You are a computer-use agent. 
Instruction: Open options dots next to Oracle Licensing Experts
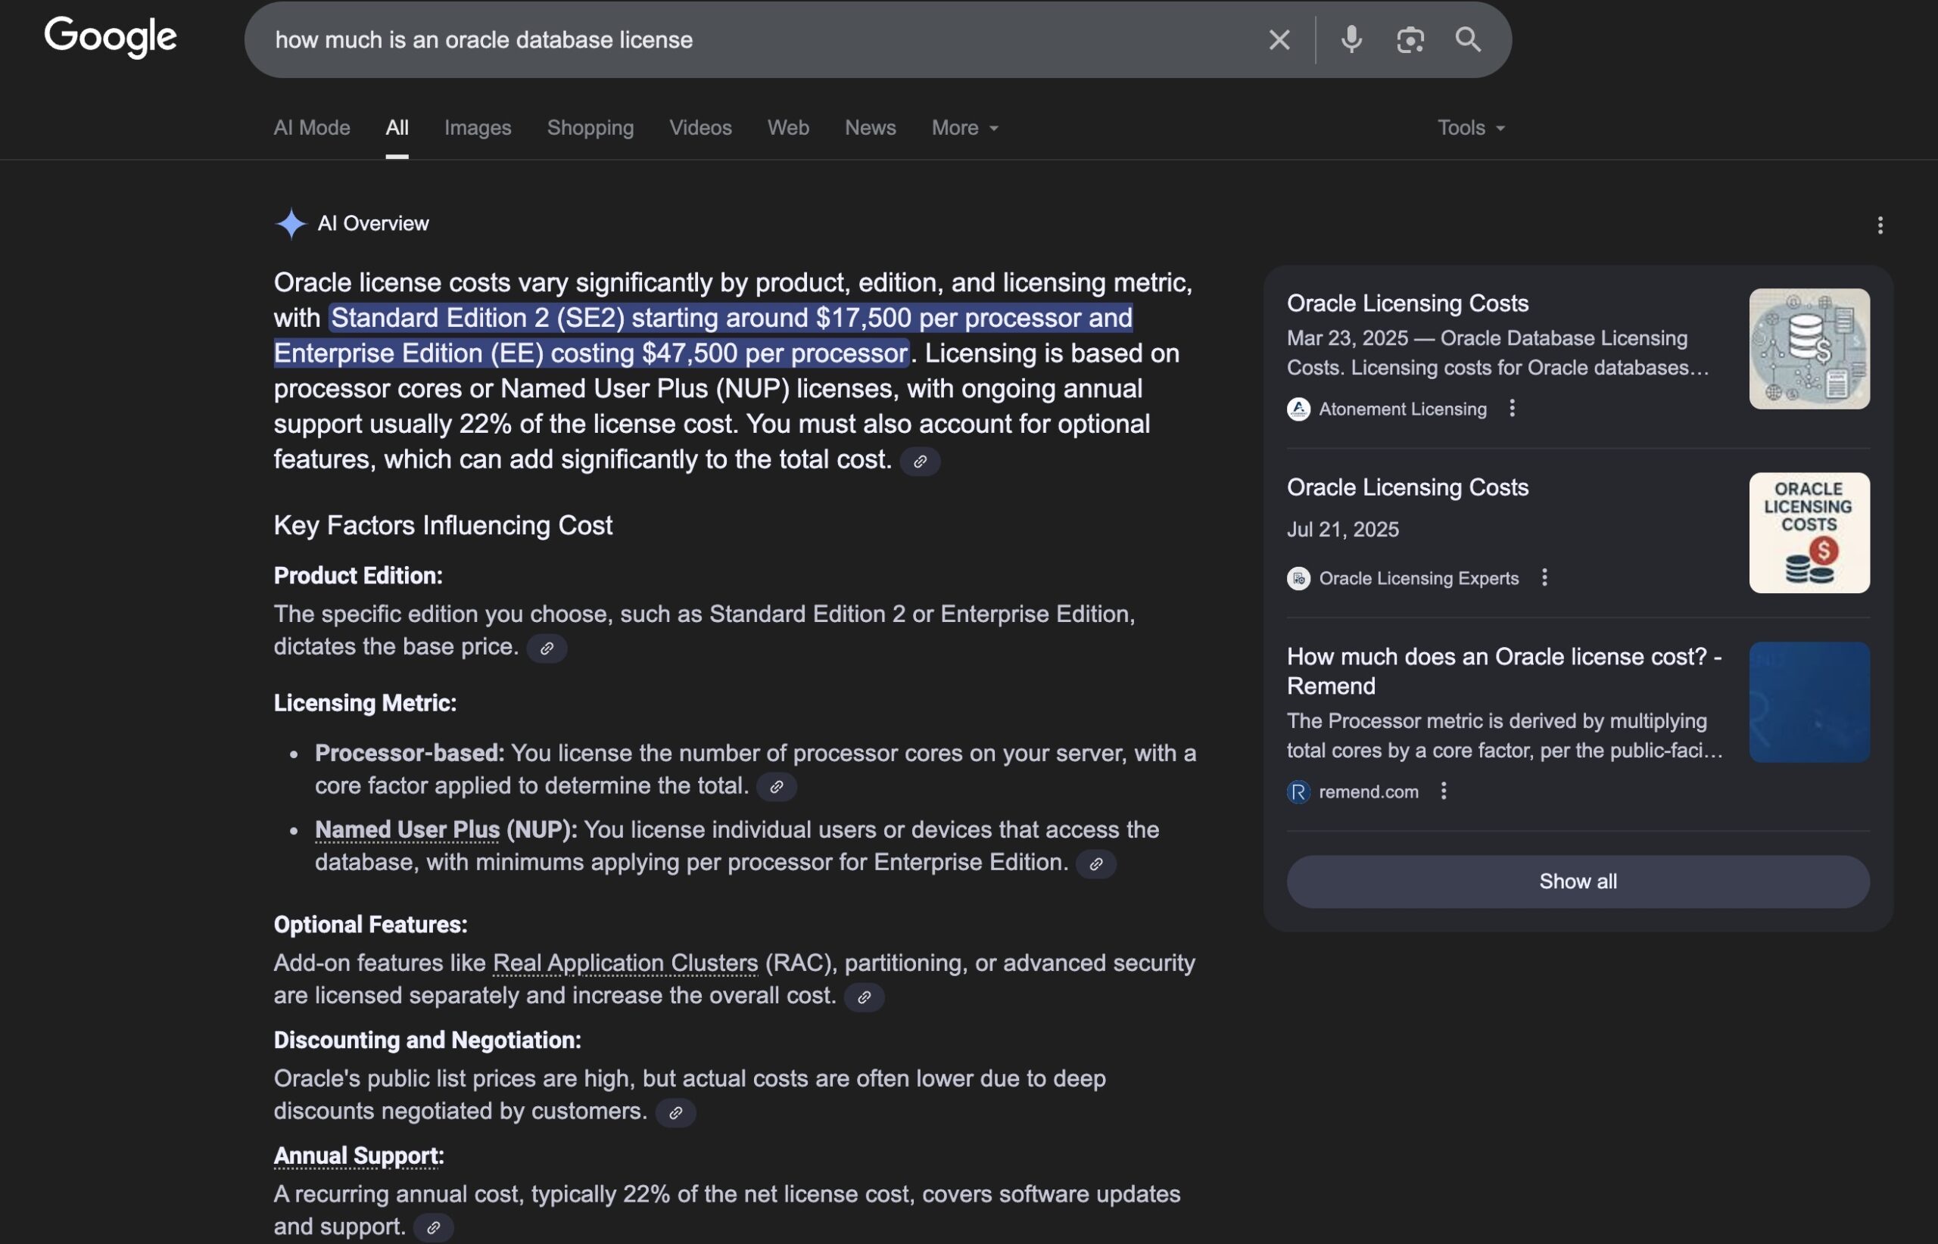click(1544, 578)
